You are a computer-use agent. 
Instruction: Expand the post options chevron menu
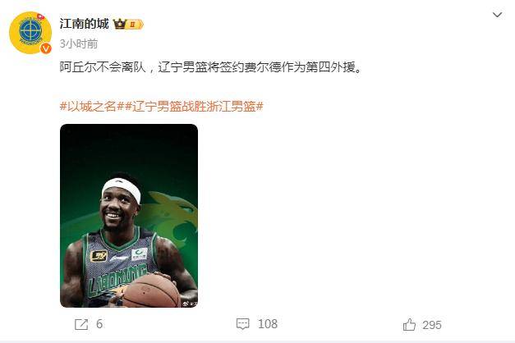[x=497, y=15]
